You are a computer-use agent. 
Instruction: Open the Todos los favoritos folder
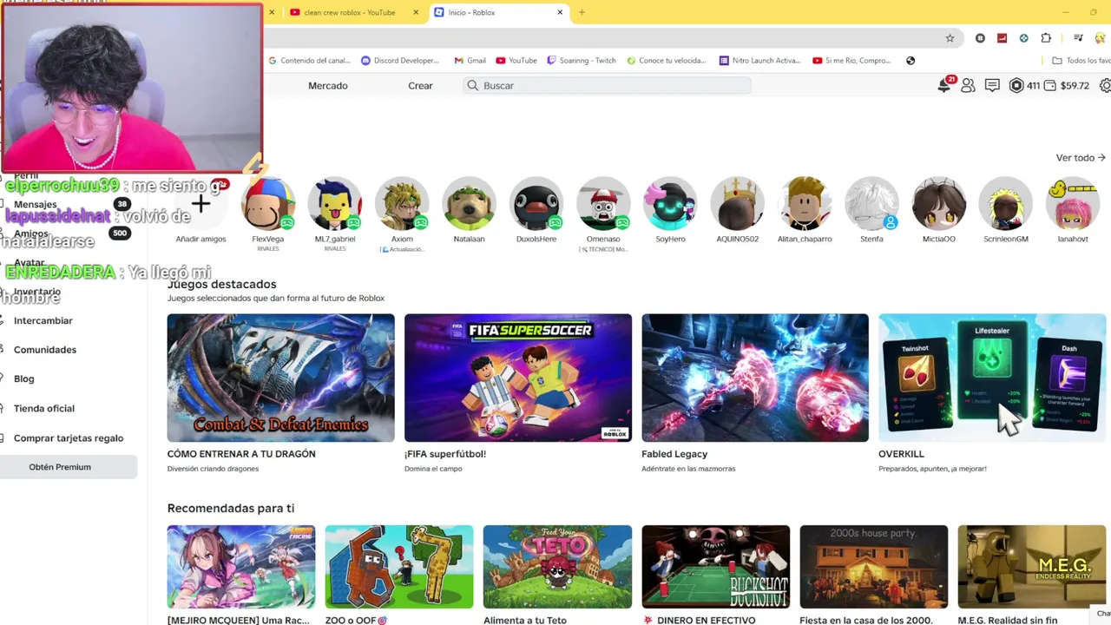[x=1081, y=61]
